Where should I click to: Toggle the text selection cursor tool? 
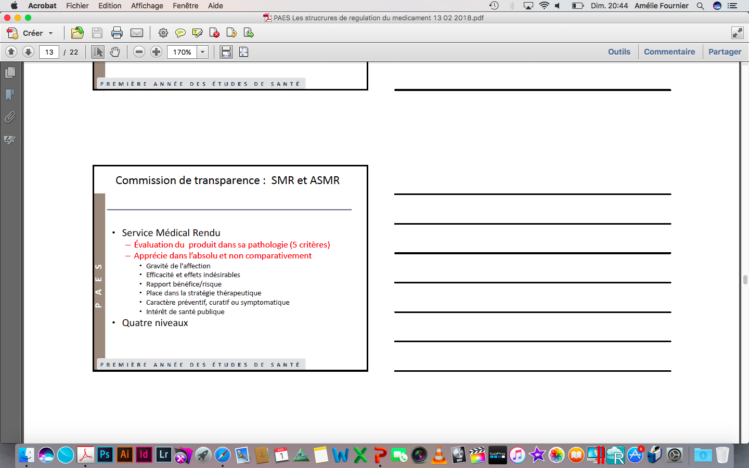[97, 52]
